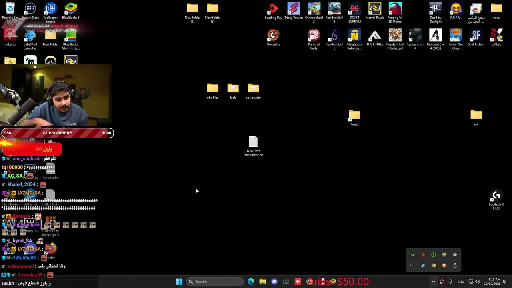The width and height of the screenshot is (512, 288).
Task: Open NVIDIA icon in tray overflow
Action: [x=412, y=255]
